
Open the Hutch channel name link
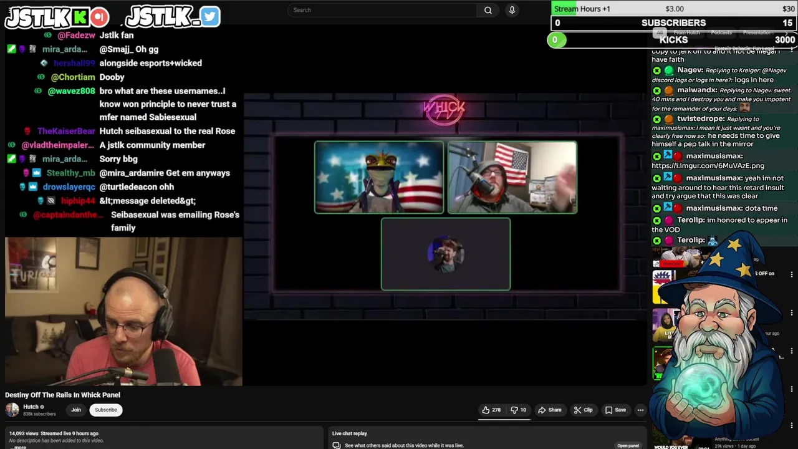pos(31,407)
